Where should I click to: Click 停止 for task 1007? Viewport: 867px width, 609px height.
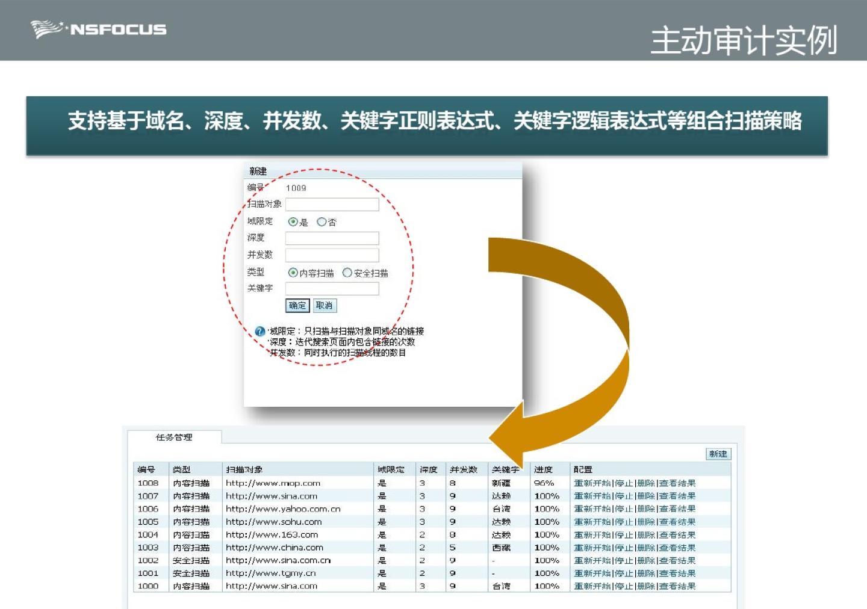tap(624, 496)
